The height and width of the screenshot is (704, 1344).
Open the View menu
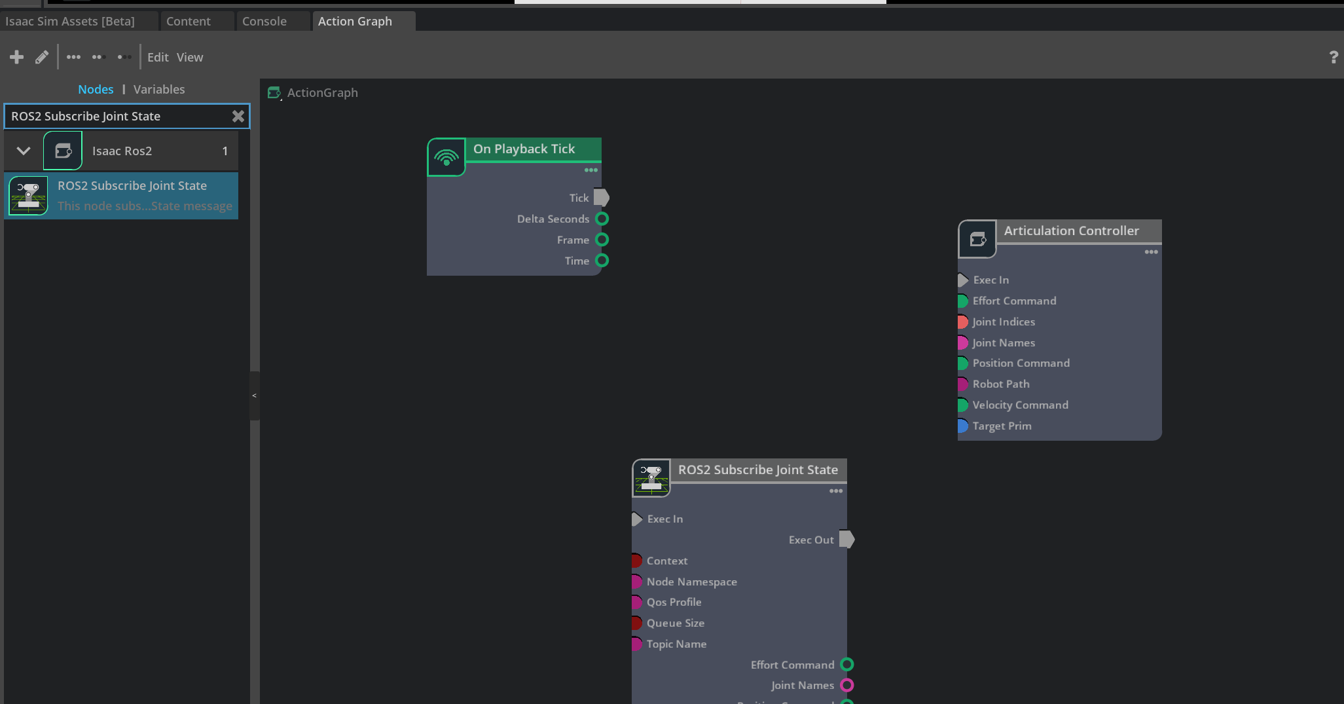click(x=190, y=57)
